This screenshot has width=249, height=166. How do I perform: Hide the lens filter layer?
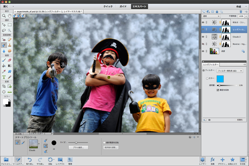203,29
